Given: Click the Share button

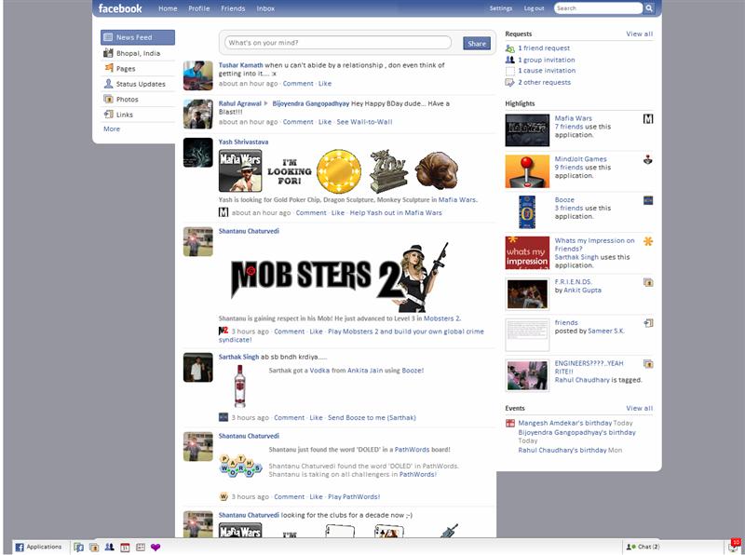Looking at the screenshot, I should click(x=477, y=43).
